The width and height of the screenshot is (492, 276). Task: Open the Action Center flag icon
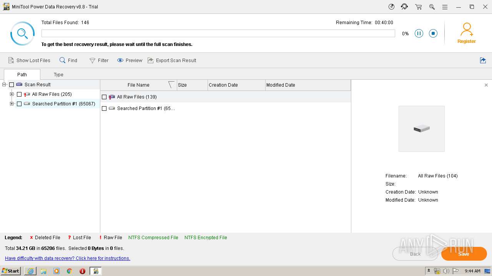click(455, 271)
